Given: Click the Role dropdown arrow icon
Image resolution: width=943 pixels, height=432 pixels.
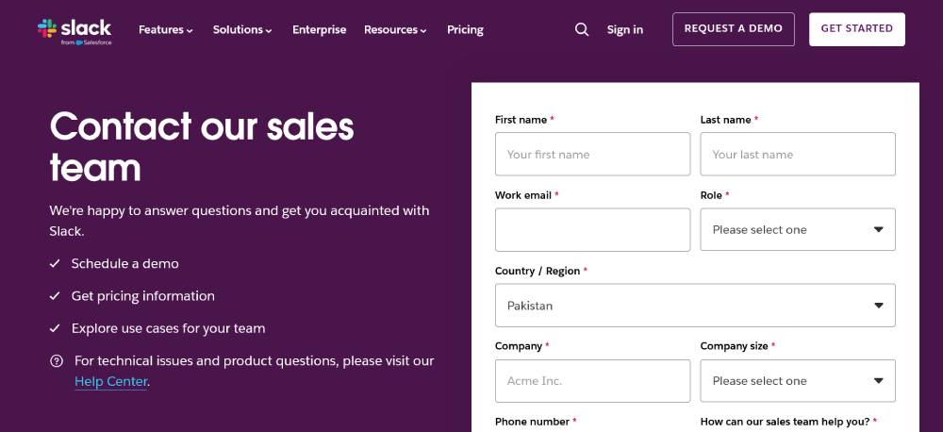Looking at the screenshot, I should (878, 229).
